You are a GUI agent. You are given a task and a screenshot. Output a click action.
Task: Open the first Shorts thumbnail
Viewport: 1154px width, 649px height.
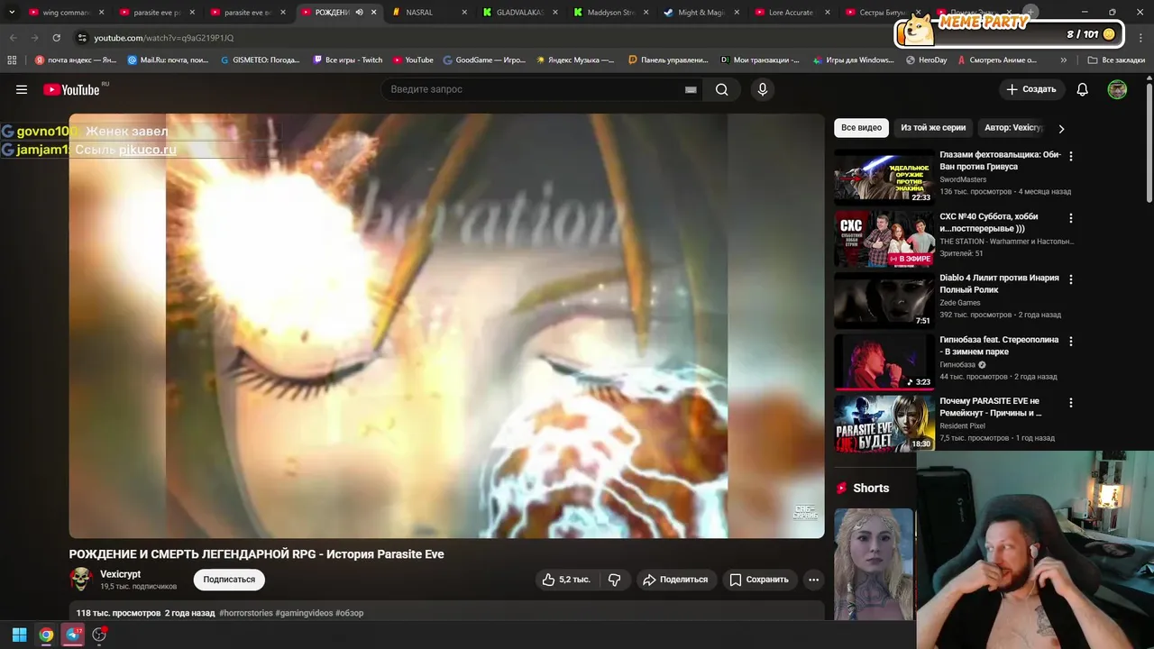coord(874,564)
